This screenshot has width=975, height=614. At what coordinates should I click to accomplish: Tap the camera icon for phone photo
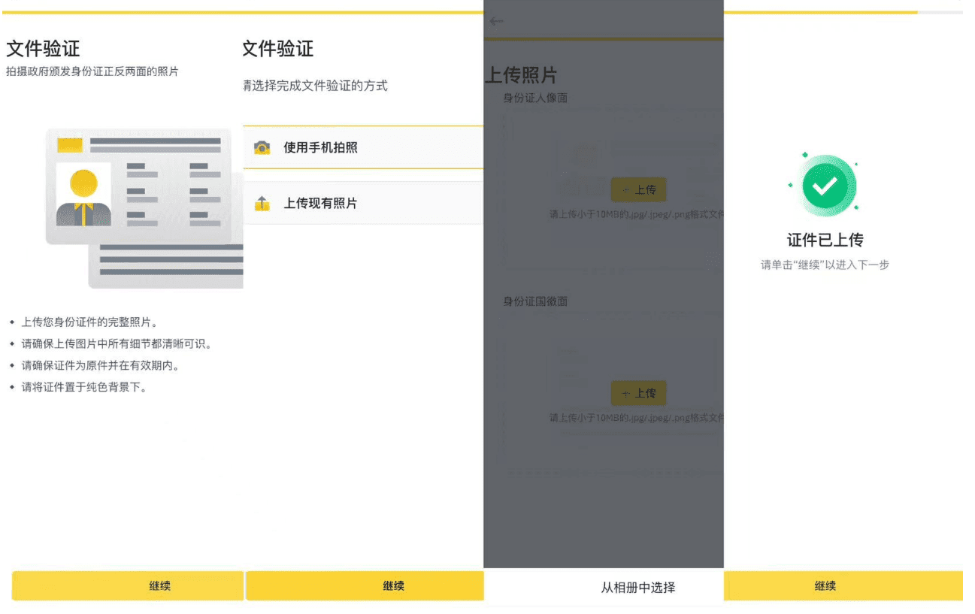tap(262, 147)
